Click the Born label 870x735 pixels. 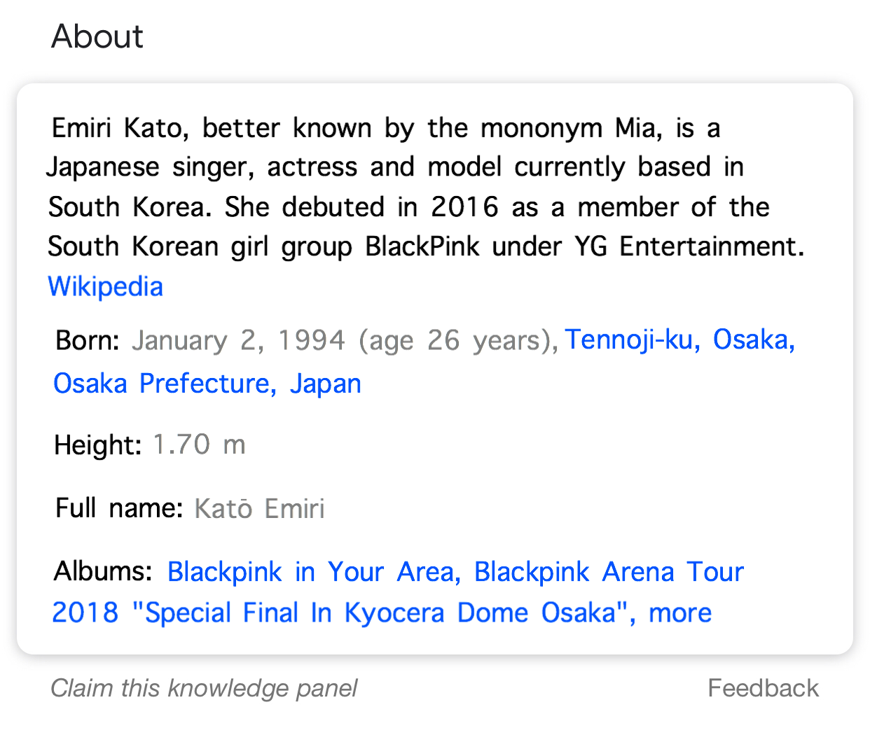(88, 340)
